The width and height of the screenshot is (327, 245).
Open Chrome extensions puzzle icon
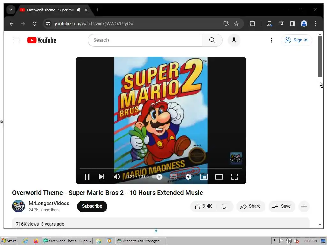point(252,24)
